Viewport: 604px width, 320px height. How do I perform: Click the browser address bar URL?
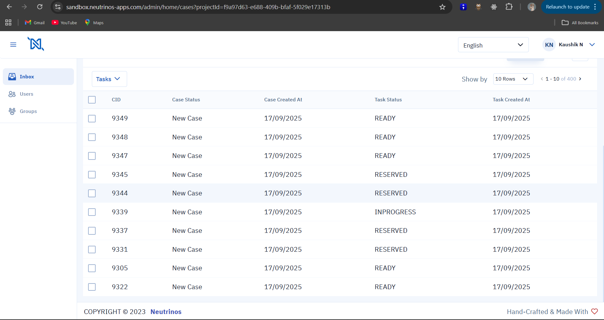click(x=198, y=7)
